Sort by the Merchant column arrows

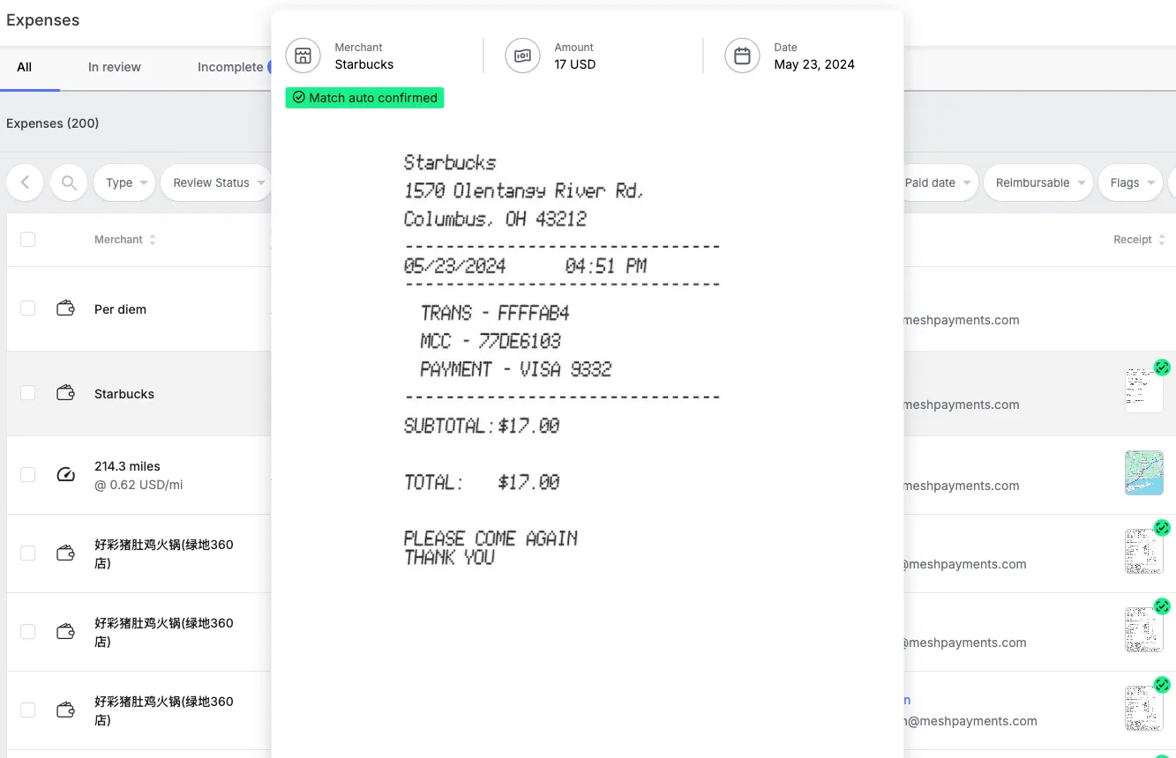153,240
